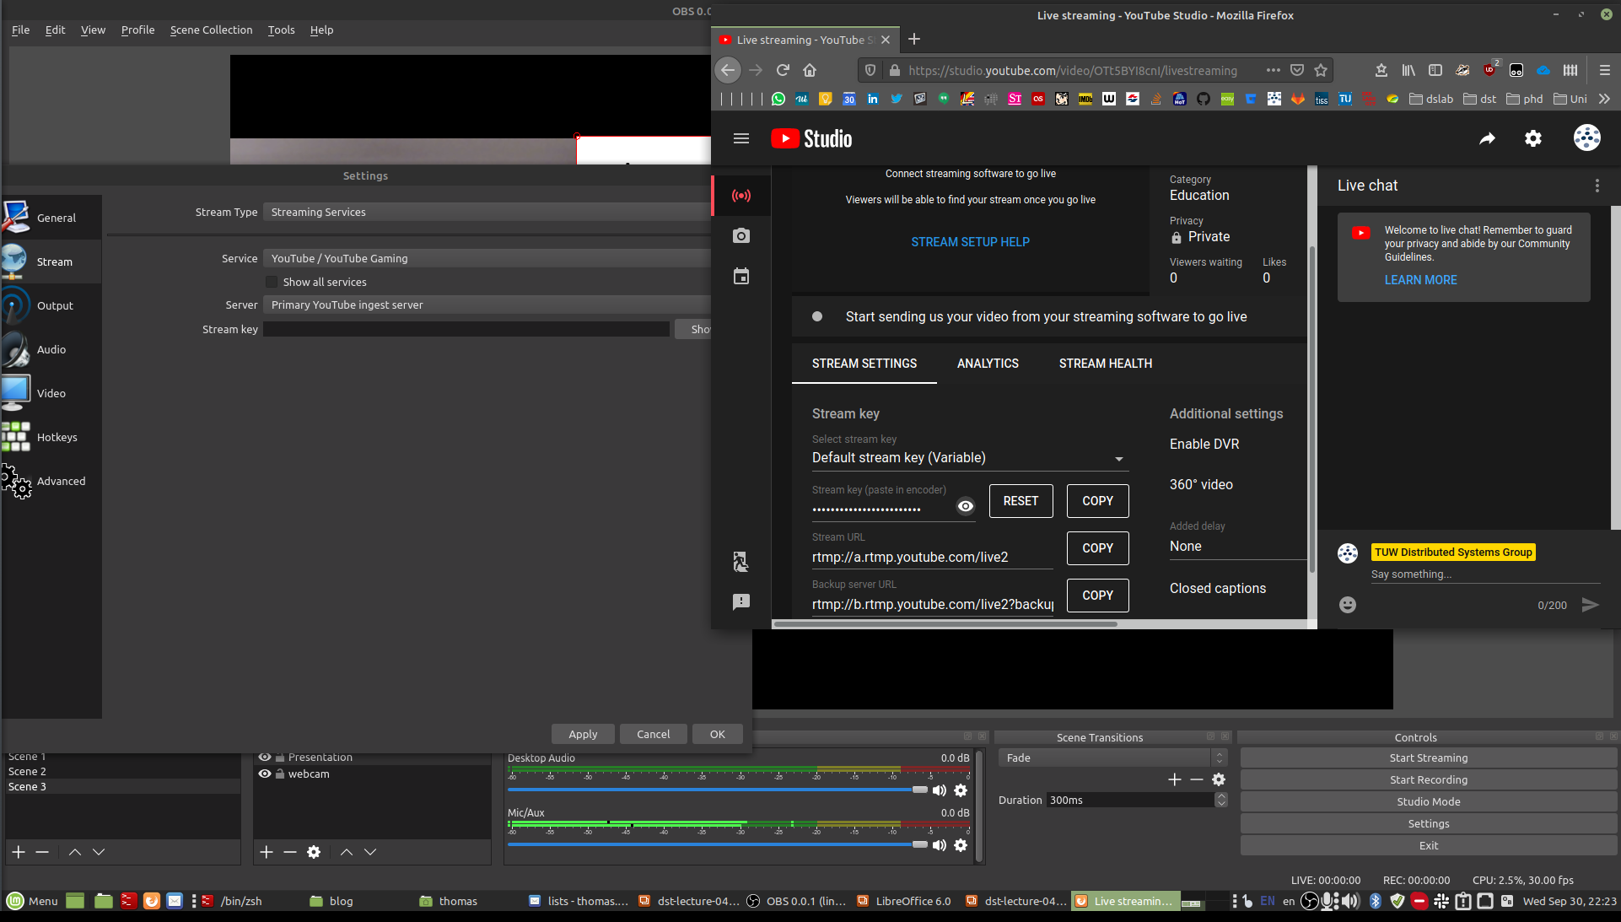1621x922 pixels.
Task: Open the STREAM SETUP HELP link
Action: point(970,242)
